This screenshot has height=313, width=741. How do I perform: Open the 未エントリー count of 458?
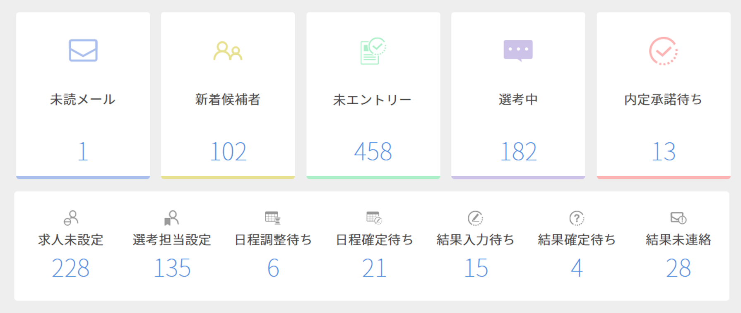coord(373,152)
